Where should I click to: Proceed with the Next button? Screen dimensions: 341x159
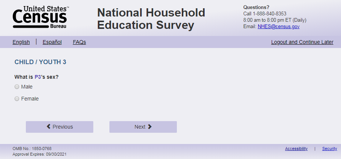[x=143, y=127]
